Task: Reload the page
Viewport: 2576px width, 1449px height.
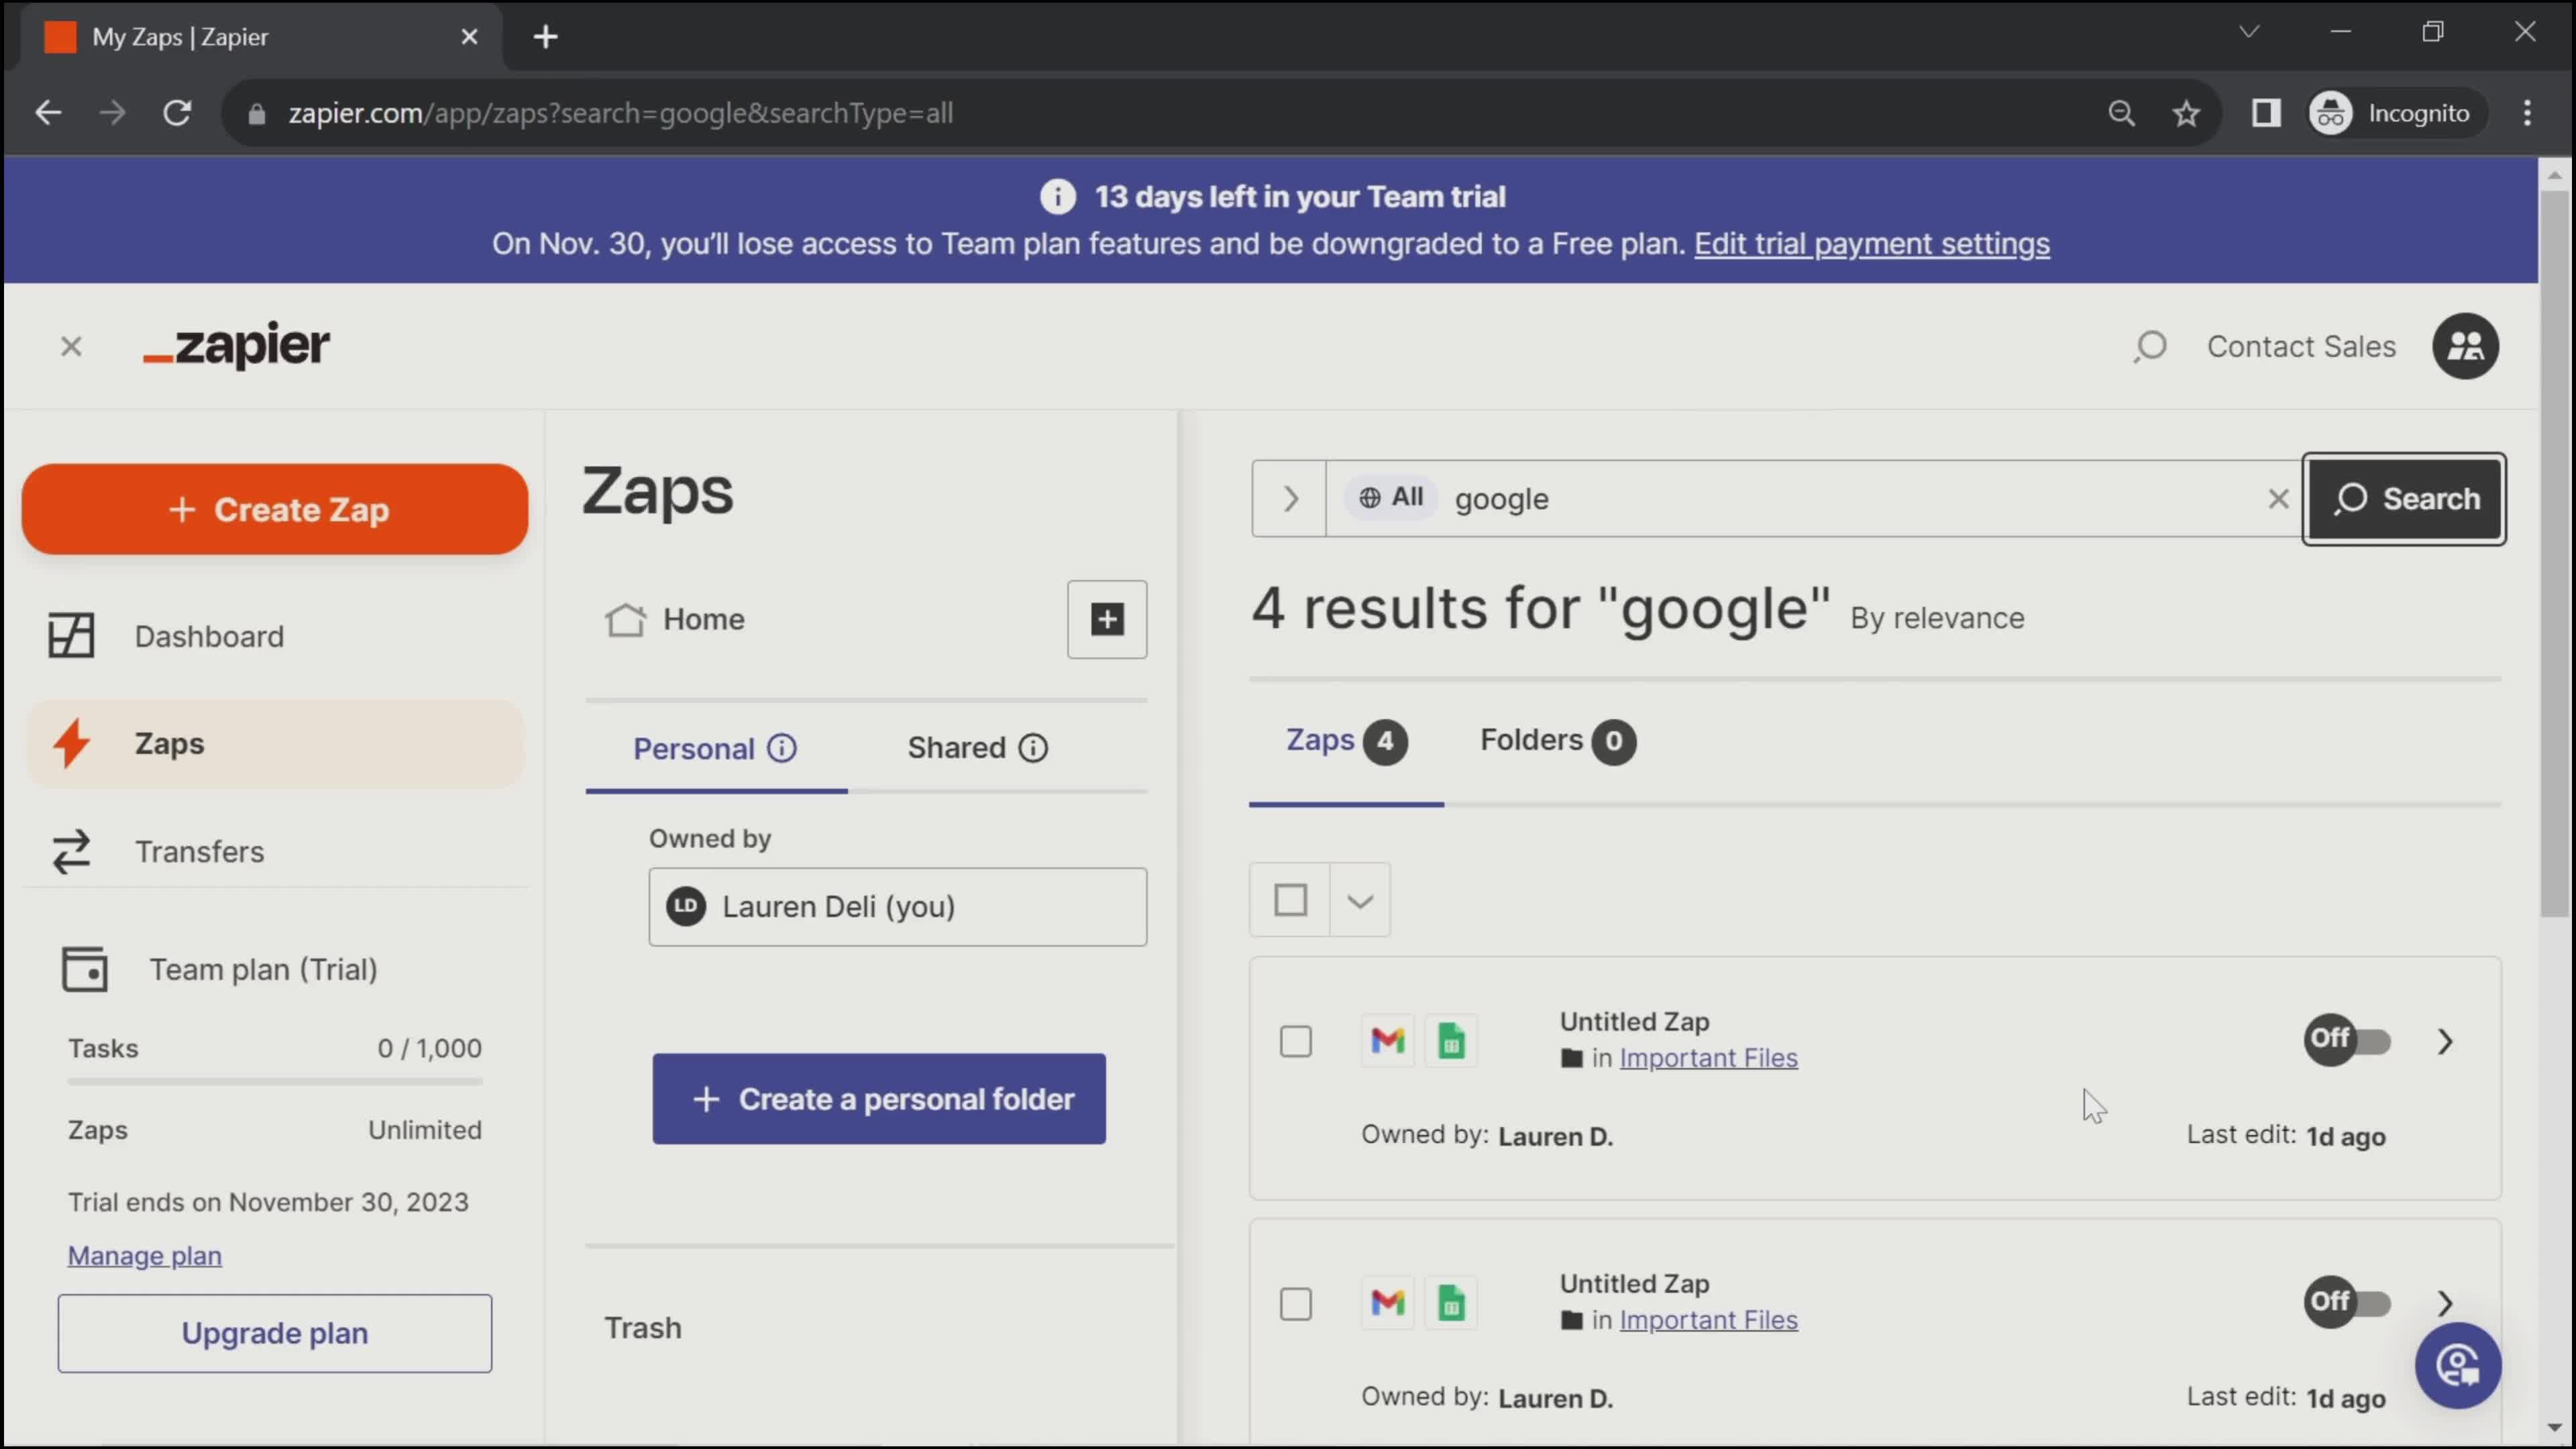Action: [x=177, y=113]
